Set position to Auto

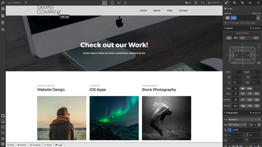point(236,106)
